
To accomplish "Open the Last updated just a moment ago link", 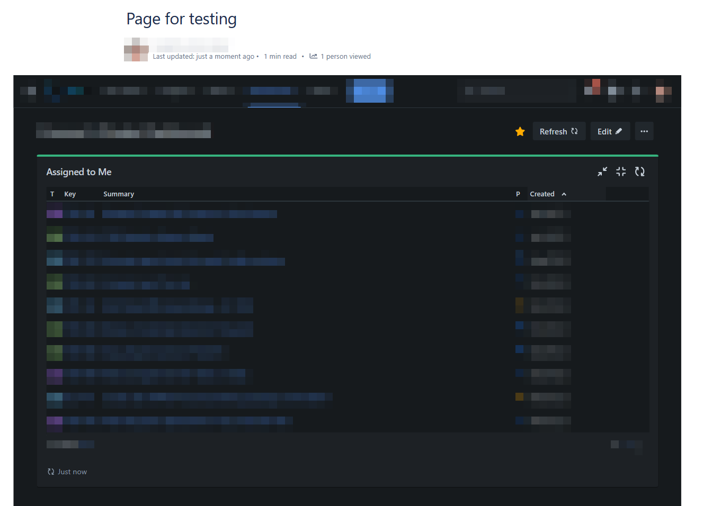I will [203, 56].
